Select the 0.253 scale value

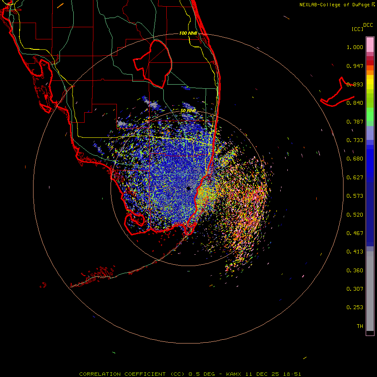click(355, 307)
